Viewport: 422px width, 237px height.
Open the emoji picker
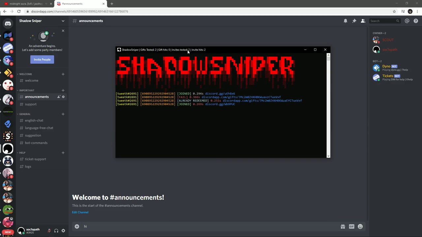point(360,226)
